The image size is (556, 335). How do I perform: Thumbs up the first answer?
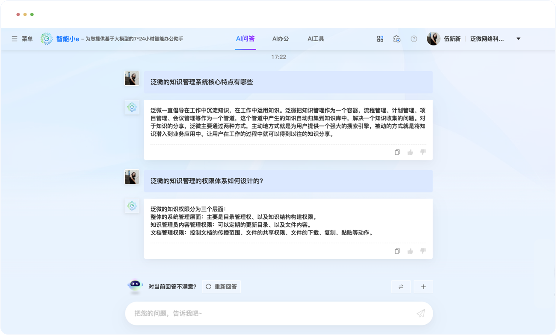point(410,152)
